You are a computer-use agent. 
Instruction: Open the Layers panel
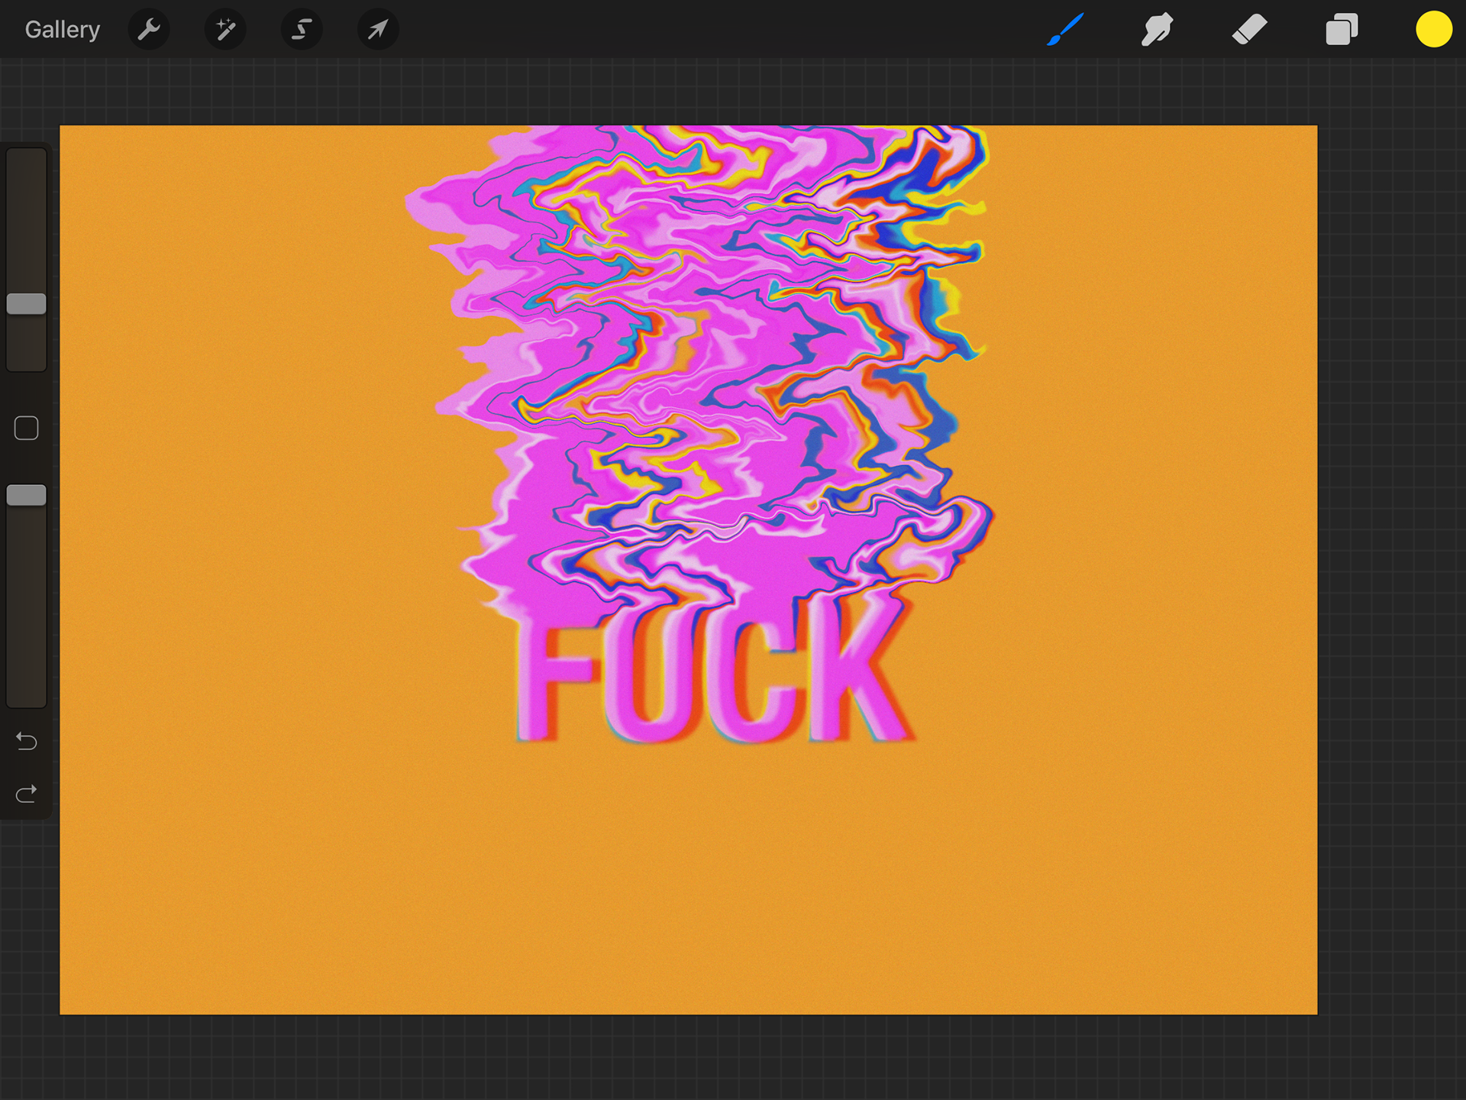(1342, 30)
